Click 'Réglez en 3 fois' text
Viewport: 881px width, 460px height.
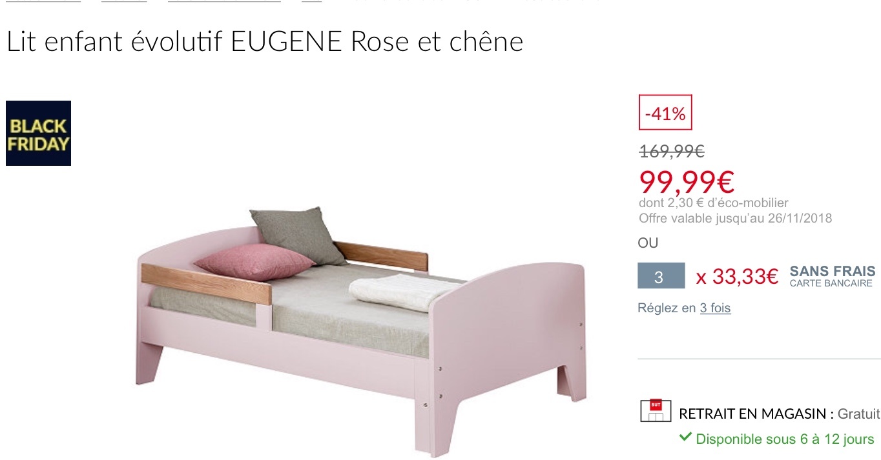(684, 308)
